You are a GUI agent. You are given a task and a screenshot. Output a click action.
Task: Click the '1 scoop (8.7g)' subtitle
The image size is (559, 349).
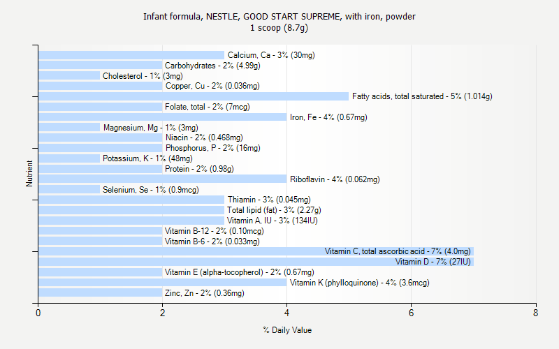click(279, 28)
